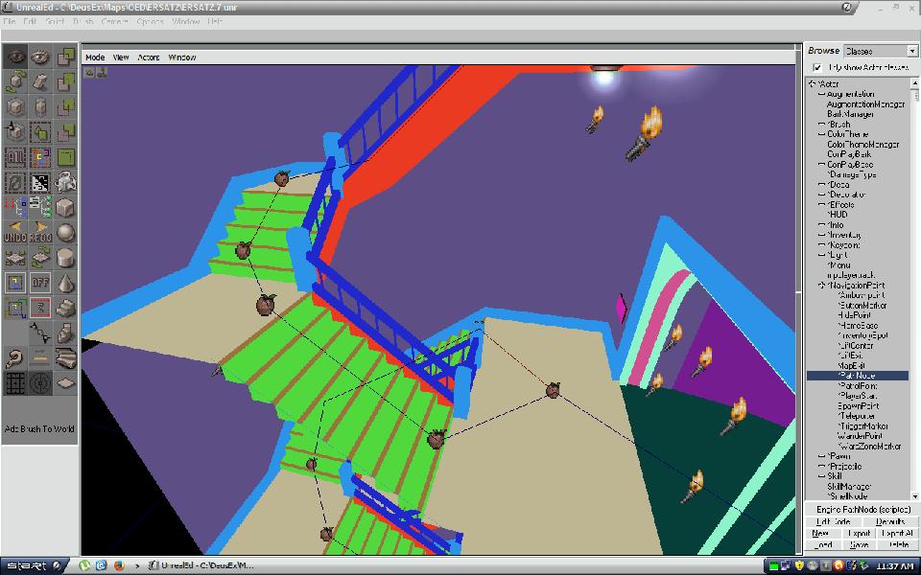This screenshot has width=921, height=575.
Task: Click the Subtract Brush icon
Action: [x=65, y=81]
